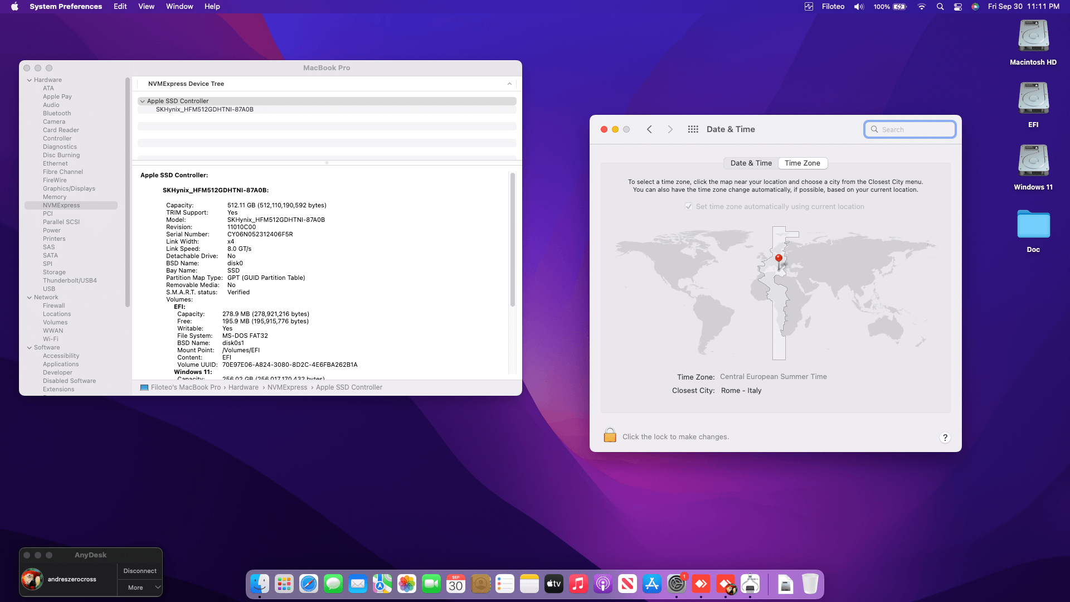Image resolution: width=1070 pixels, height=602 pixels.
Task: Open the Apple menu
Action: [x=14, y=7]
